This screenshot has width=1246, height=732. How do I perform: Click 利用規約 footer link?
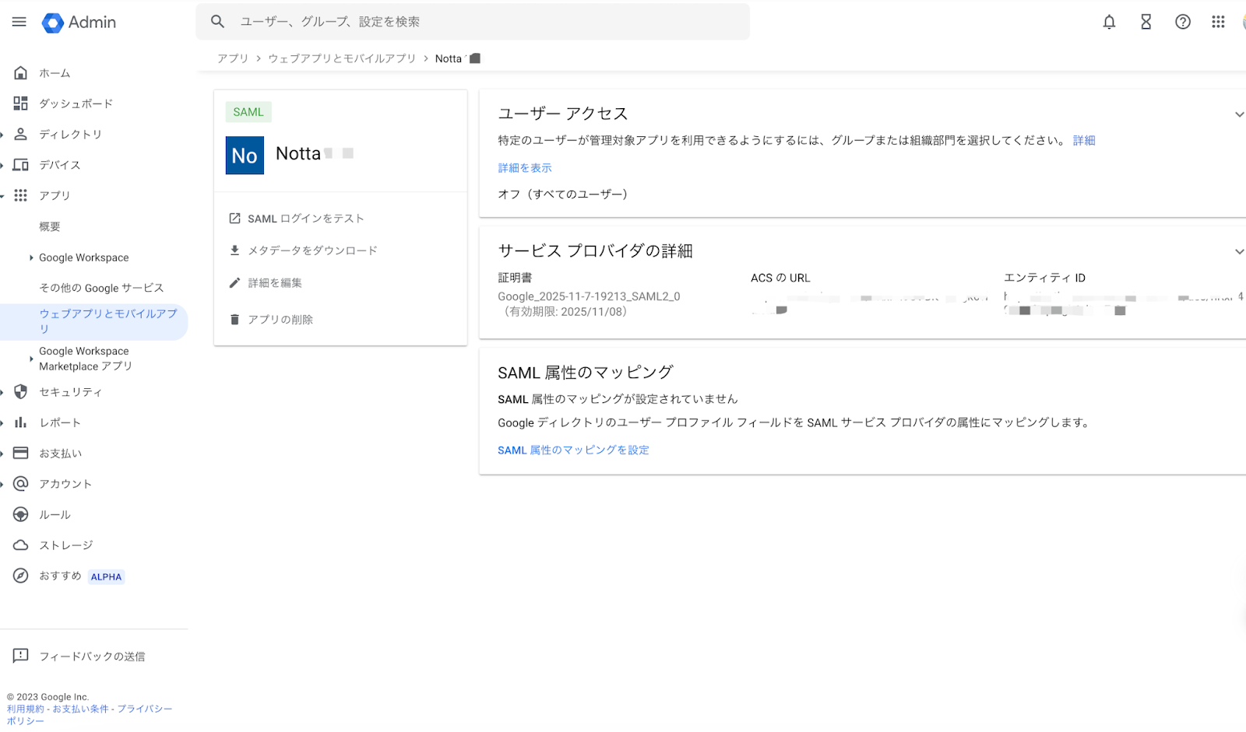click(26, 709)
